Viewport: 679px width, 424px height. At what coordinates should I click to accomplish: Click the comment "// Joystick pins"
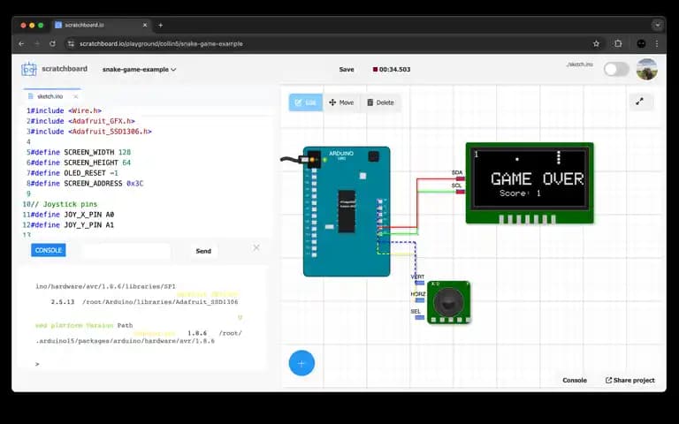pyautogui.click(x=64, y=204)
